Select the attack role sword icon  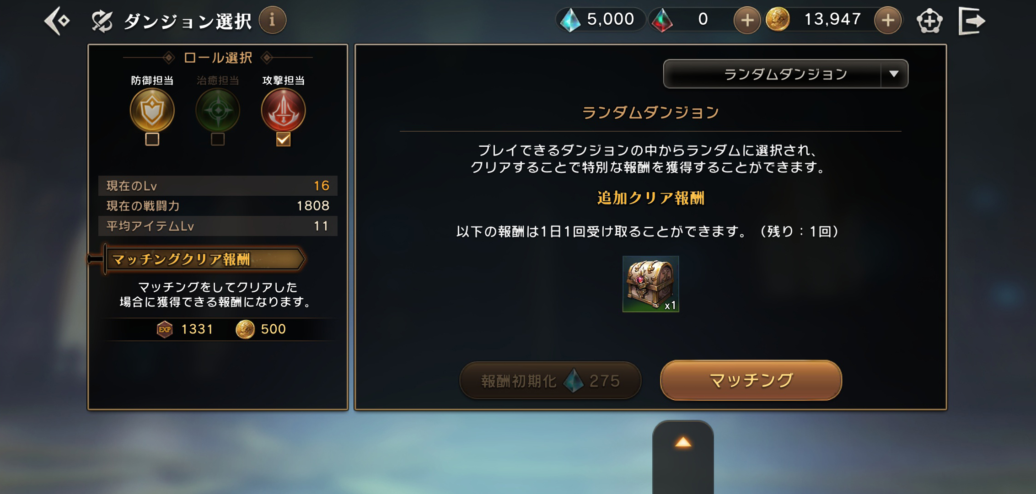284,110
